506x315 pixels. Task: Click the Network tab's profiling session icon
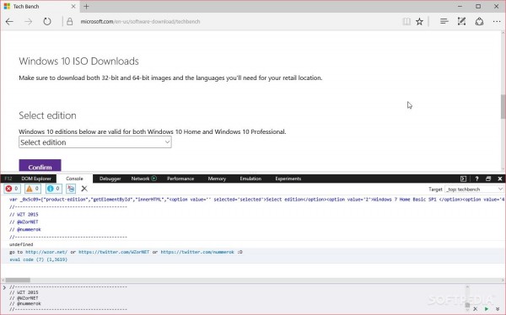(154, 179)
